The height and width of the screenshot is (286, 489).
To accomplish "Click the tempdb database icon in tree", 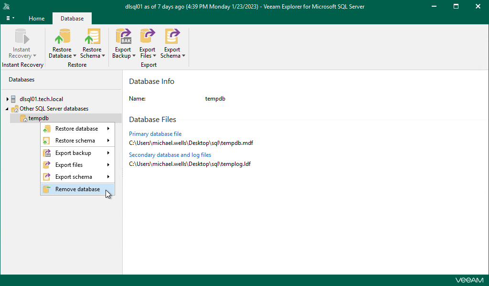I will [23, 118].
